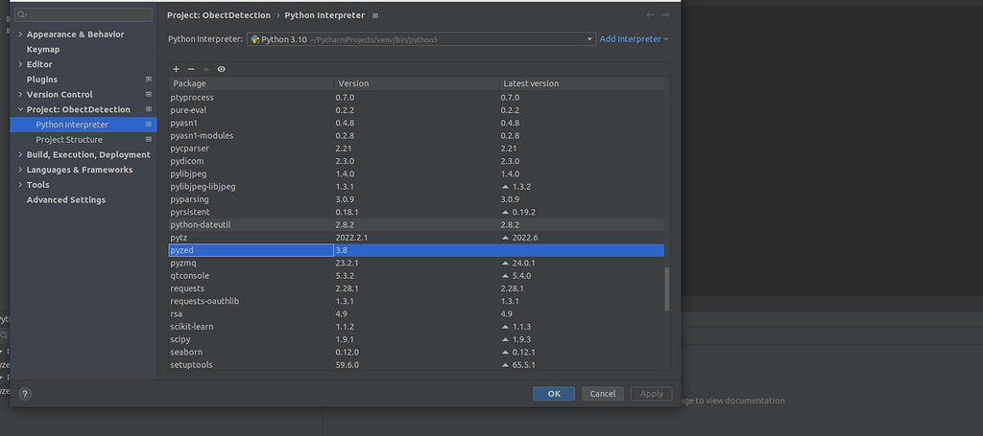983x436 pixels.
Task: Collapse Project: ObectDetection section
Action: click(21, 109)
